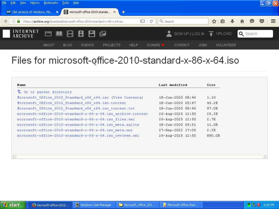Open the iso_reviews.xml link
Viewport: 279px width, 209px height.
click(78, 136)
